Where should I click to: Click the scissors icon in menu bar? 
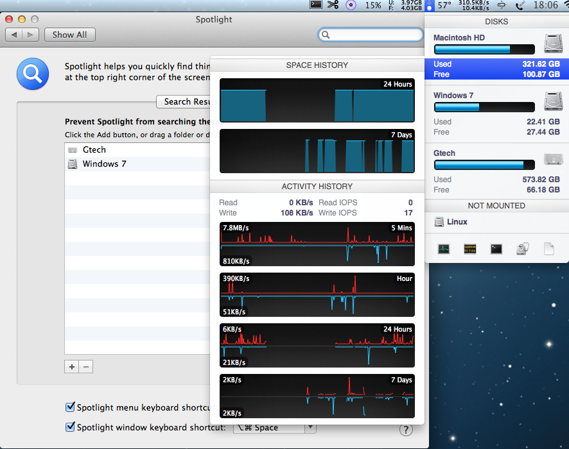333,4
